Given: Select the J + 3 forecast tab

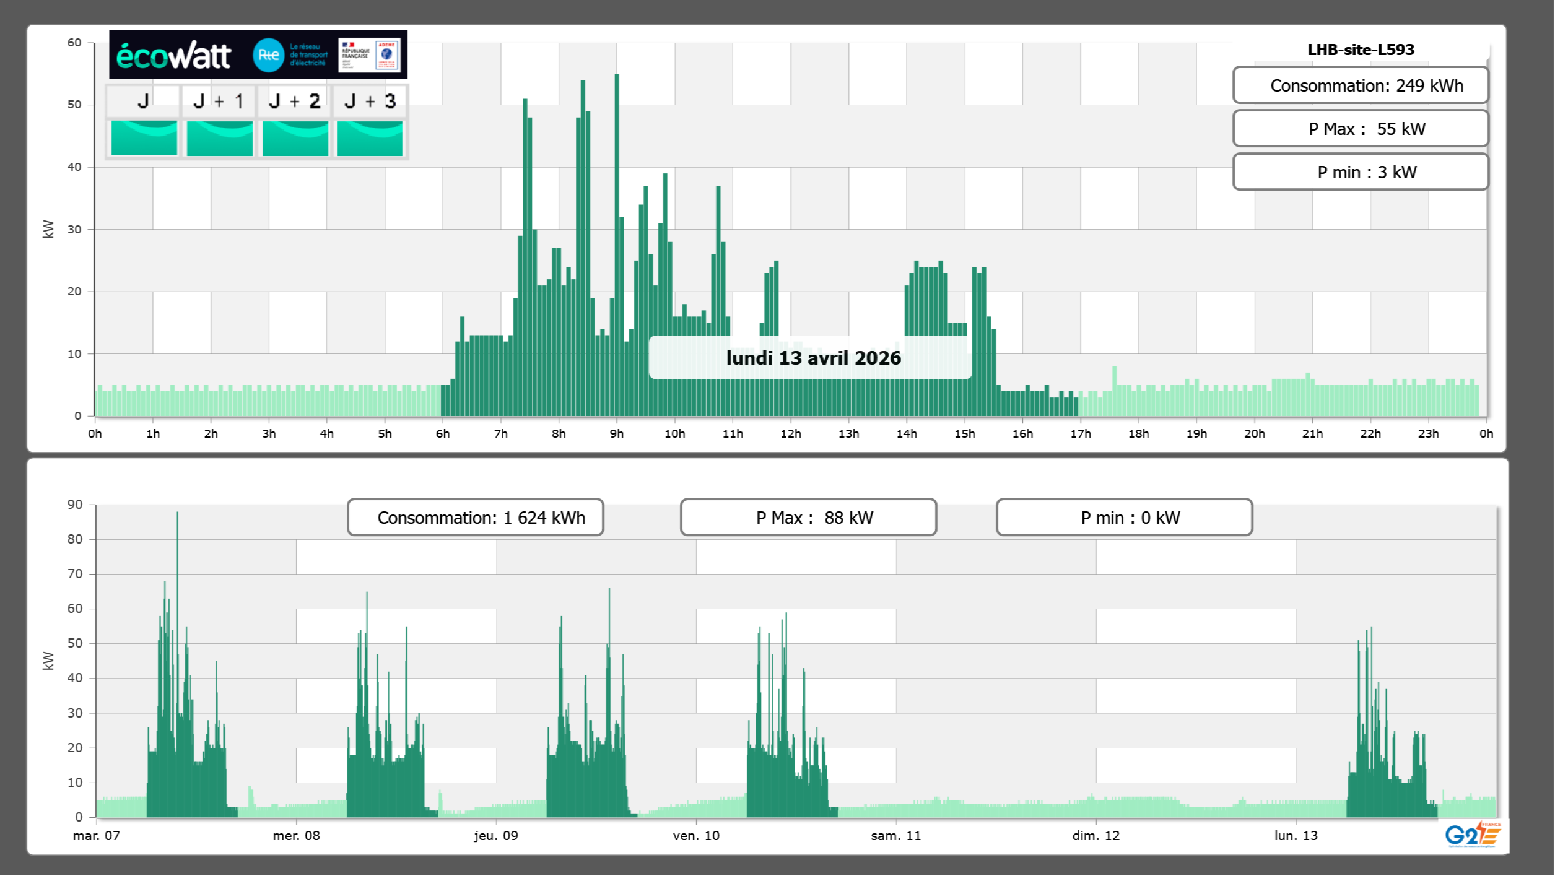Looking at the screenshot, I should click(x=370, y=101).
